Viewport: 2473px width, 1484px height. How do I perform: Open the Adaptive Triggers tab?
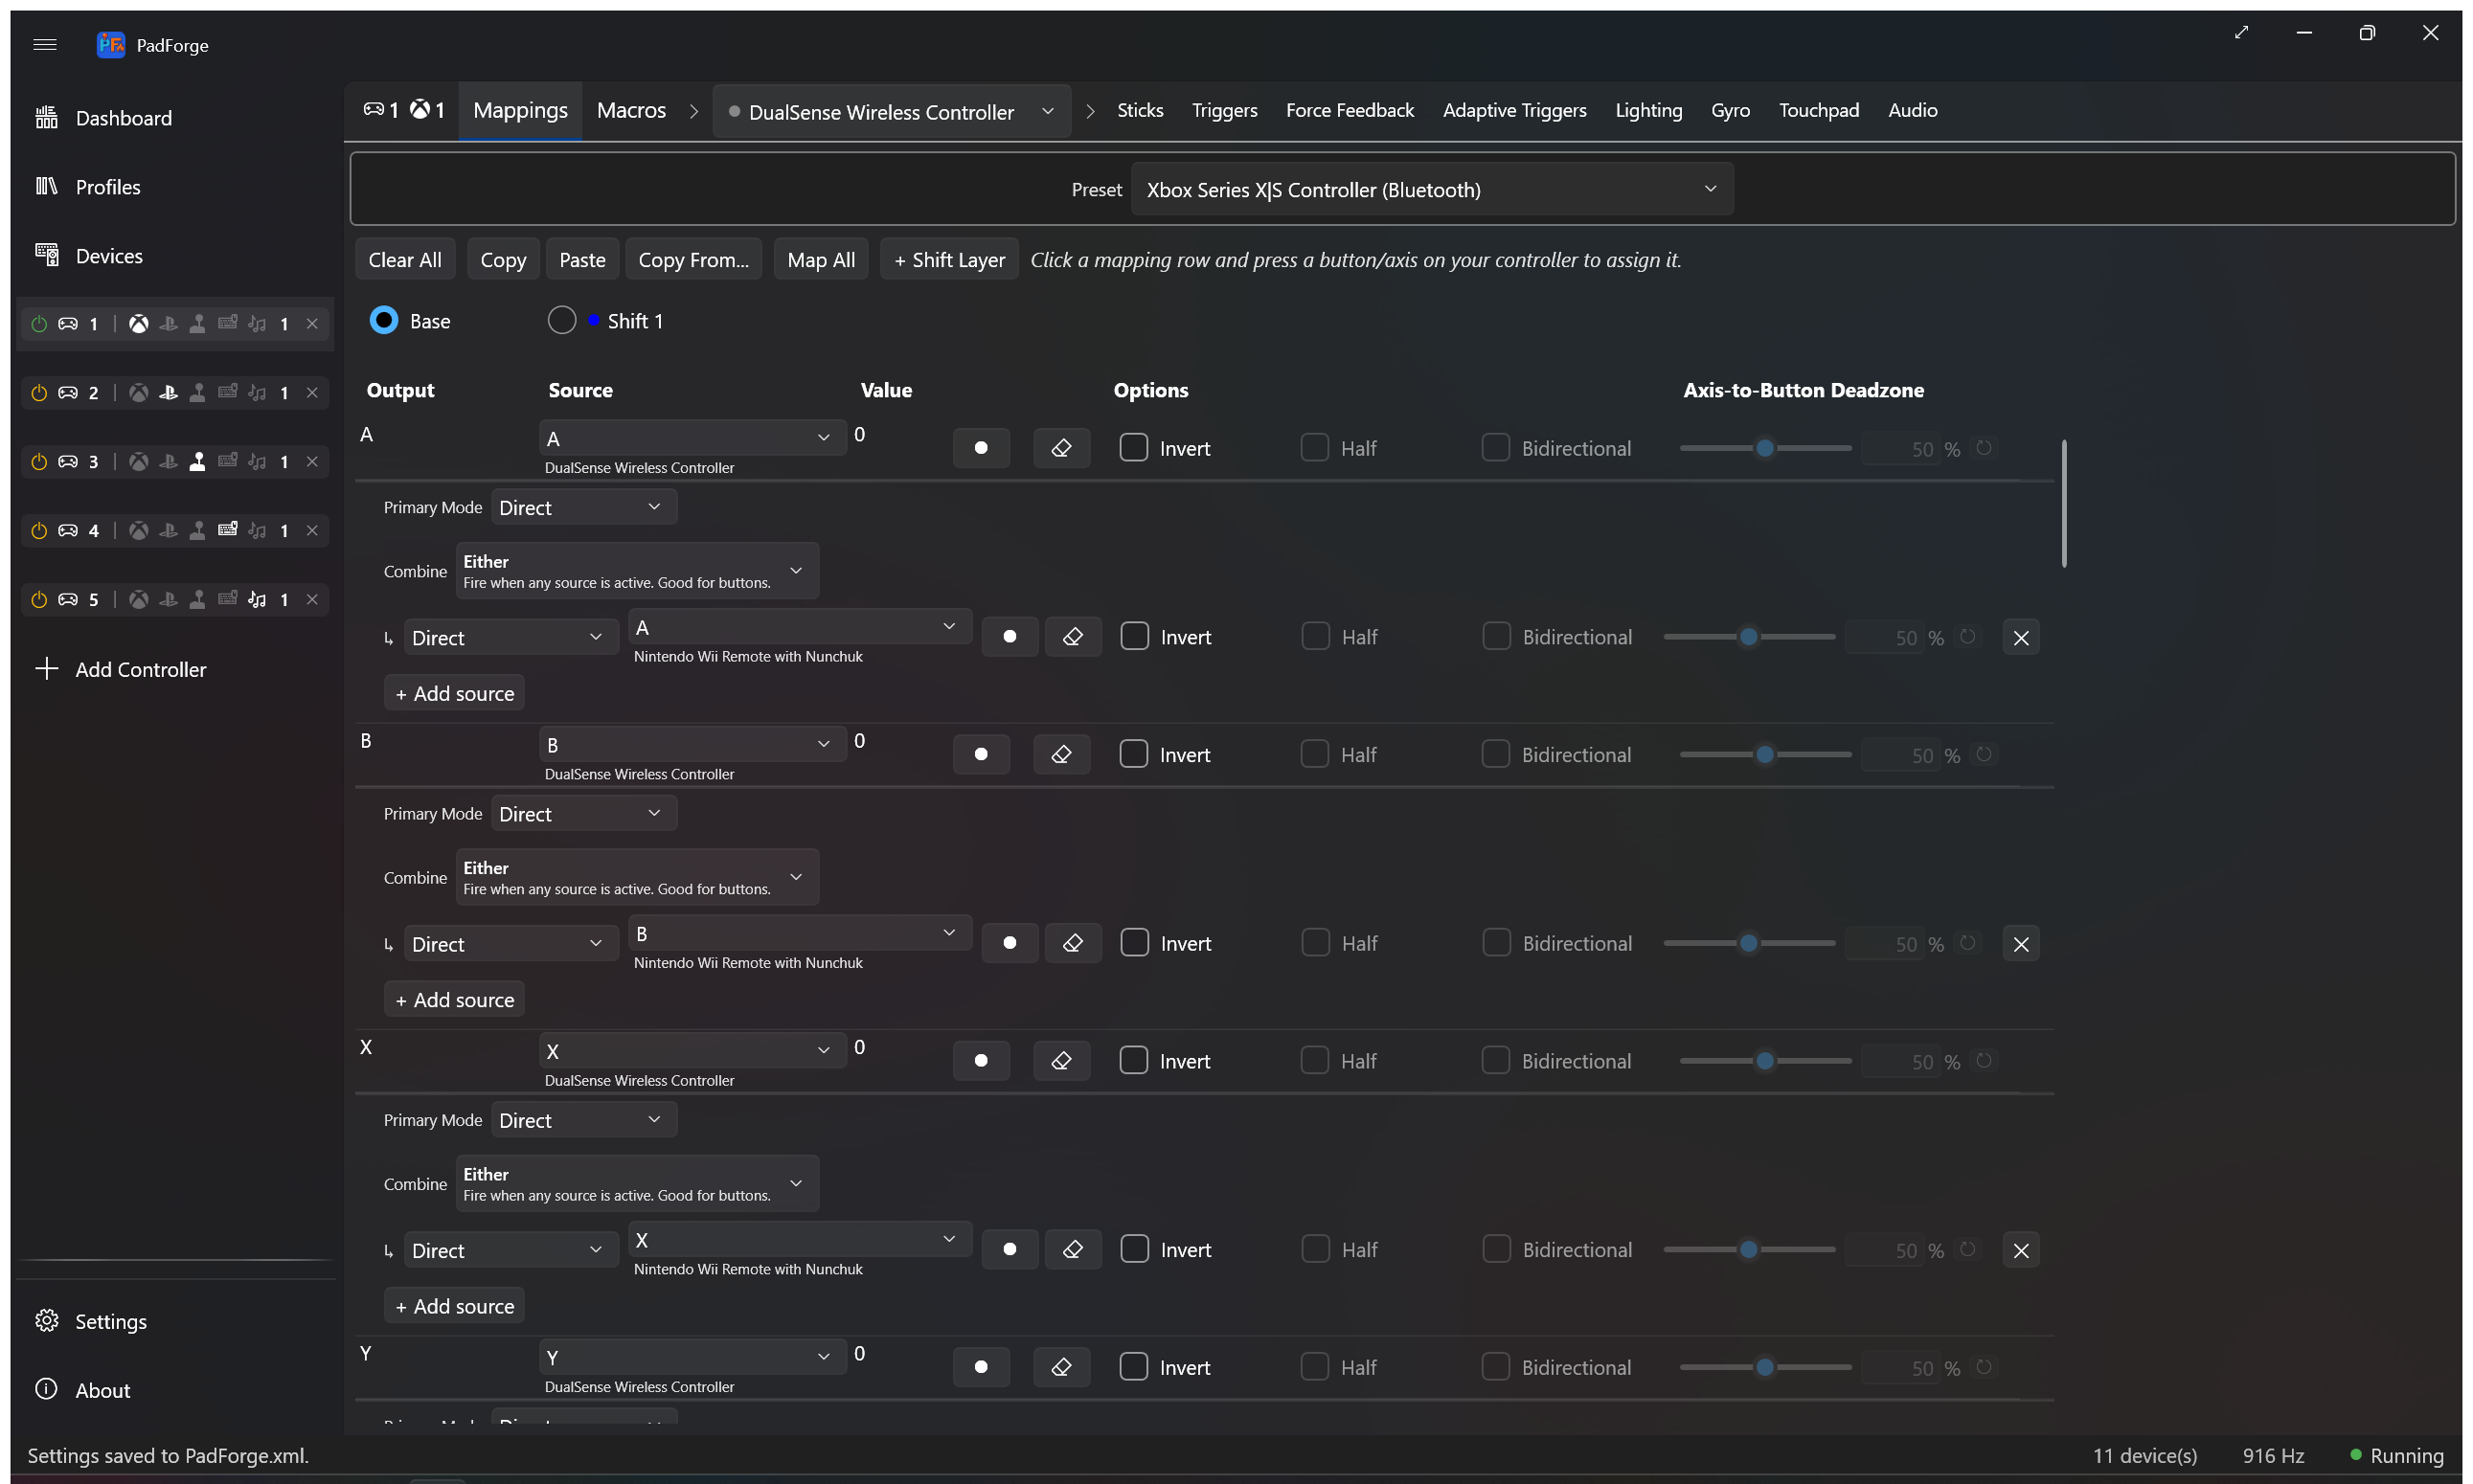[1513, 110]
